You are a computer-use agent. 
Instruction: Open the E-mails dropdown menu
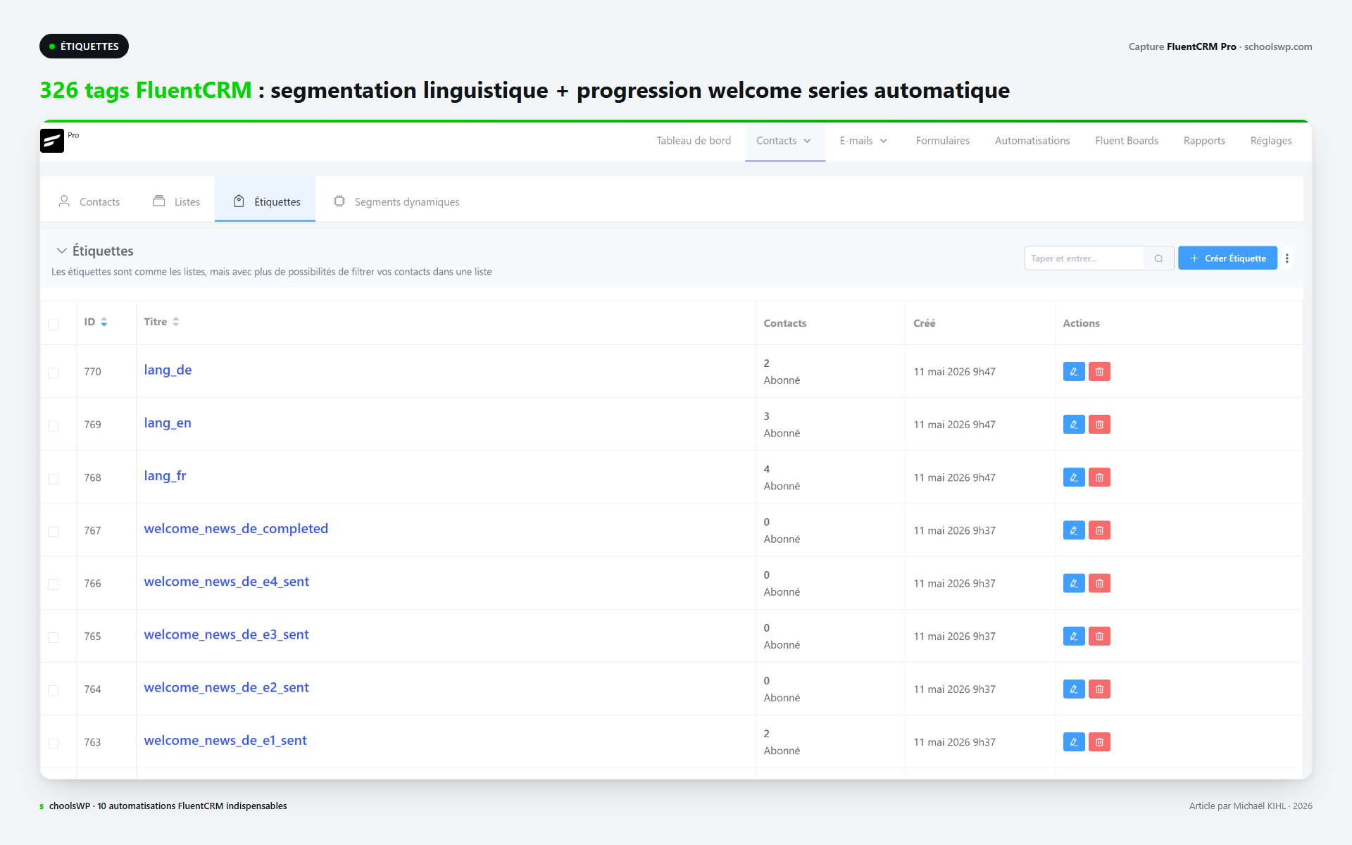point(863,141)
